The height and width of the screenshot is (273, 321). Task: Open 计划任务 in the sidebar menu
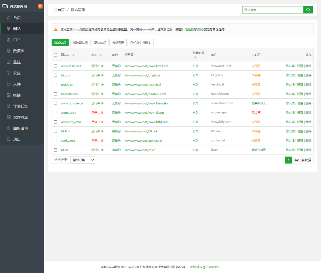click(20, 106)
